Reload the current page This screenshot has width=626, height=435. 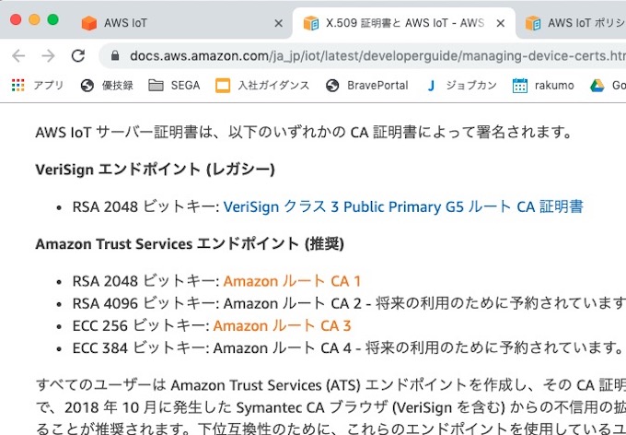tap(78, 56)
